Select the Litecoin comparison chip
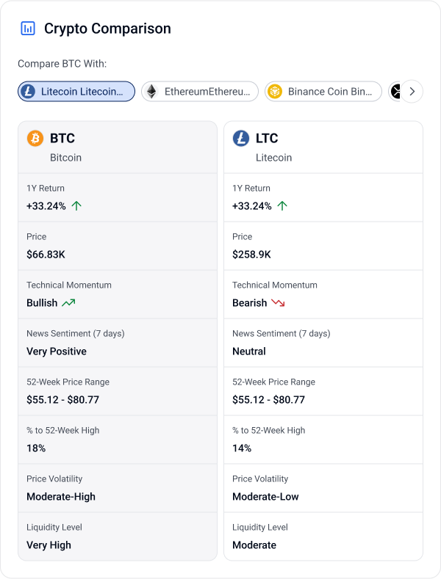 click(x=76, y=92)
